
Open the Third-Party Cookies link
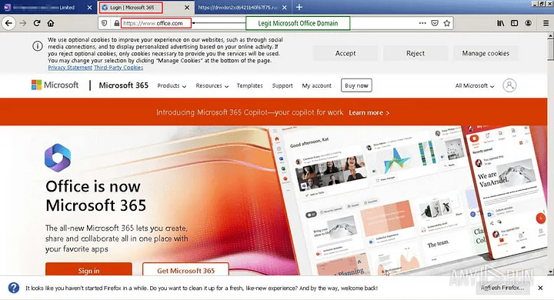click(x=118, y=68)
